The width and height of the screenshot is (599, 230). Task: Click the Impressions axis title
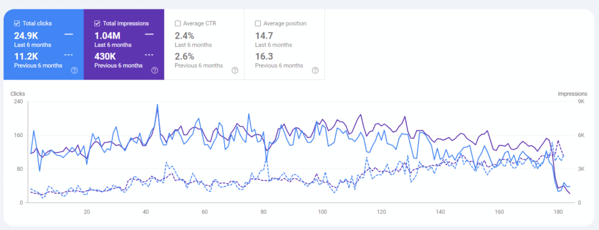pyautogui.click(x=573, y=94)
